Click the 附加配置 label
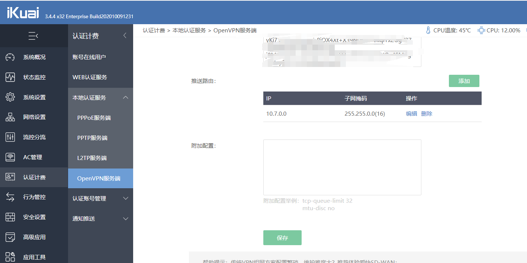This screenshot has width=527, height=263. coord(203,146)
